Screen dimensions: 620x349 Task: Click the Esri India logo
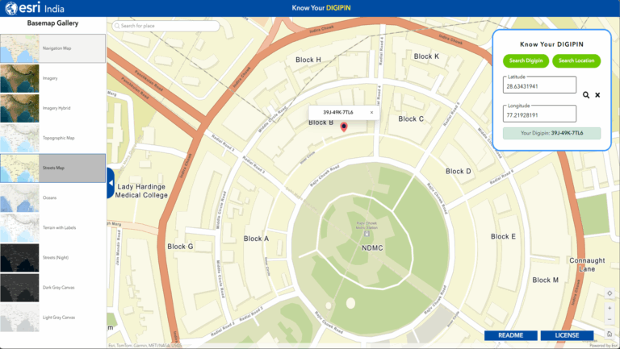35,8
